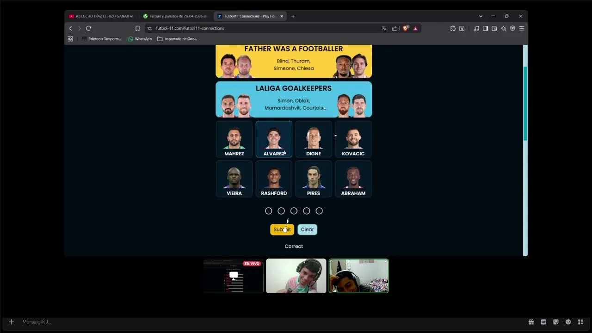
Task: Click the share page icon
Action: pyautogui.click(x=395, y=28)
